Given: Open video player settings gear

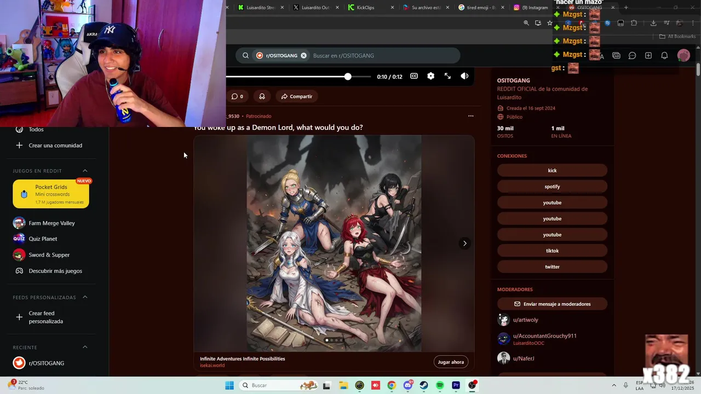Looking at the screenshot, I should tap(430, 76).
